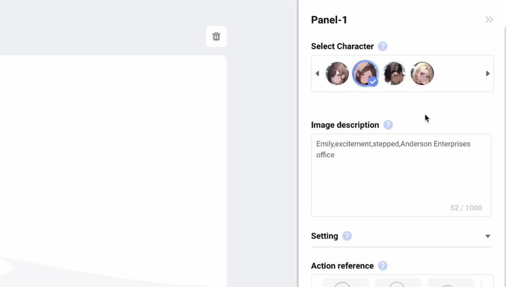Select the first Action reference pose thumbnail
The image size is (511, 287).
[345, 283]
